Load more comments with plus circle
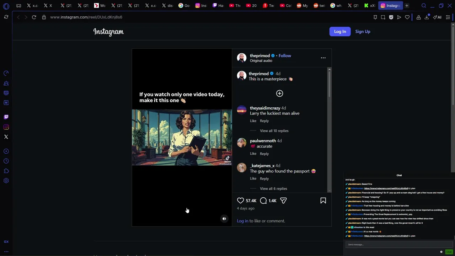 (x=279, y=94)
